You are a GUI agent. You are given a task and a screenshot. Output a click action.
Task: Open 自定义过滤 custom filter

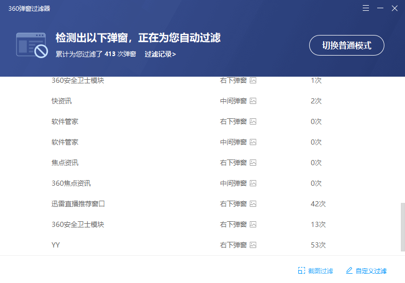click(x=366, y=271)
